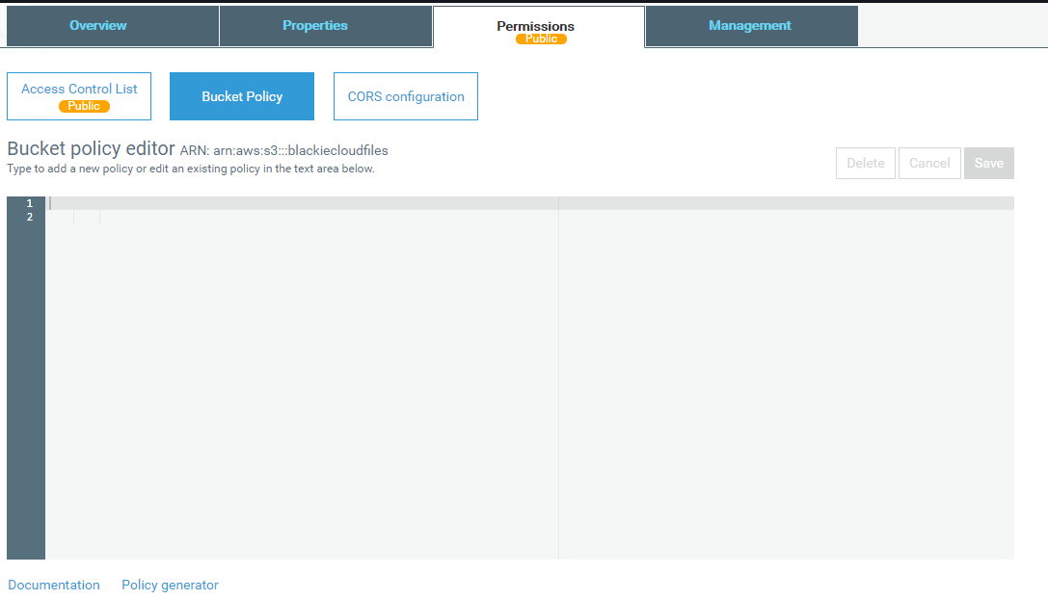
Task: Open the Access Control List section
Action: click(79, 89)
